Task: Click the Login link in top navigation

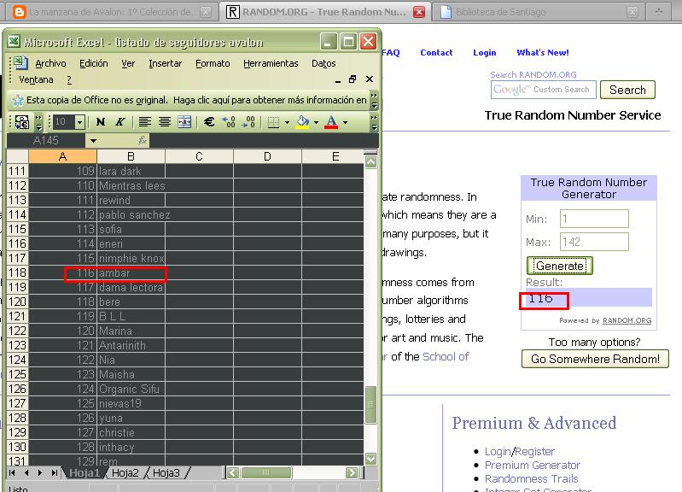Action: 485,52
